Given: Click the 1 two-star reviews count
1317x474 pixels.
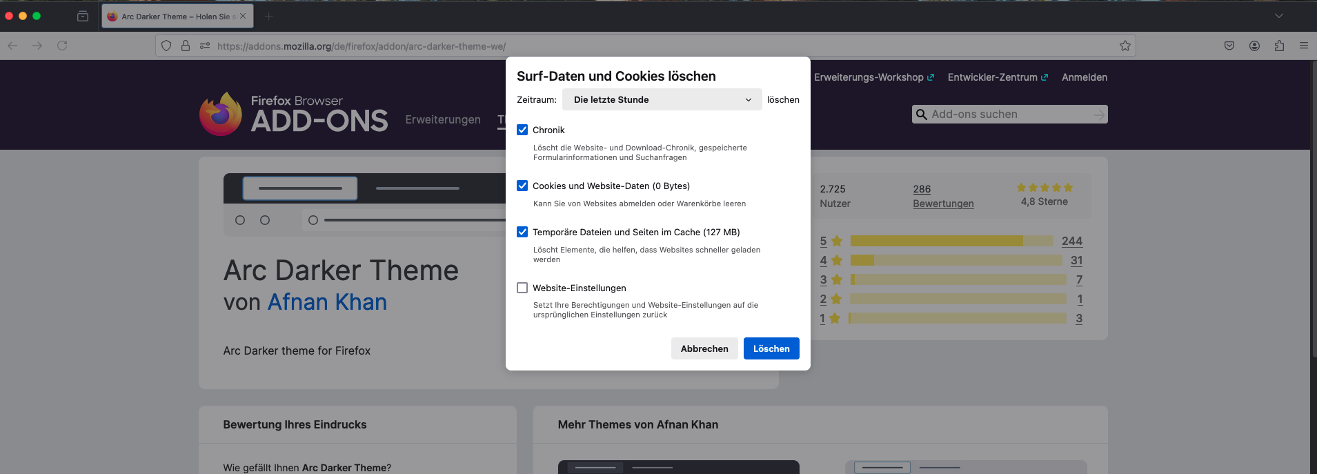Looking at the screenshot, I should [x=1080, y=299].
